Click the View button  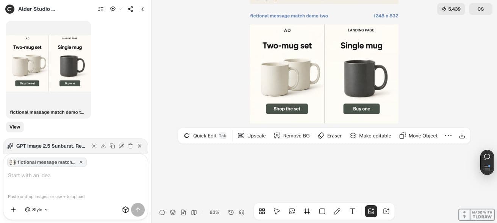[15, 127]
